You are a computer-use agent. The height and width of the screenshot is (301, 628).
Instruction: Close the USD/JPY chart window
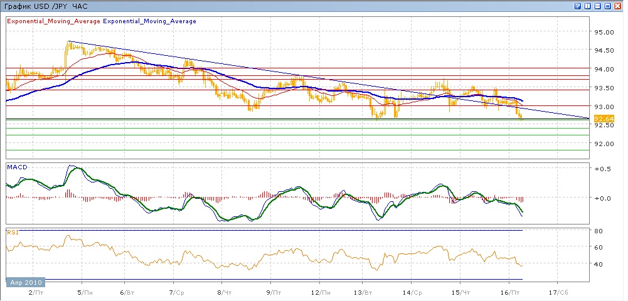[x=617, y=6]
